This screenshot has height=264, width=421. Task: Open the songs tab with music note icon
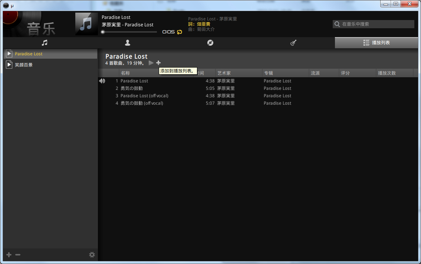coord(45,43)
